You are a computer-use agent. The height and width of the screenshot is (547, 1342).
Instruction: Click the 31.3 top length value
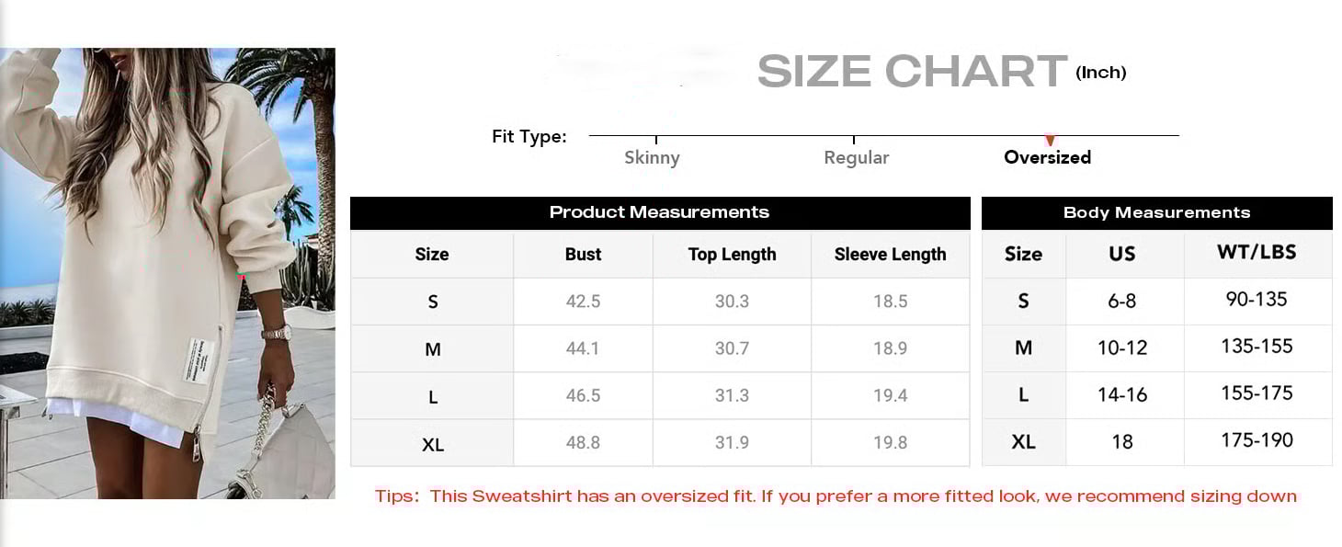732,395
